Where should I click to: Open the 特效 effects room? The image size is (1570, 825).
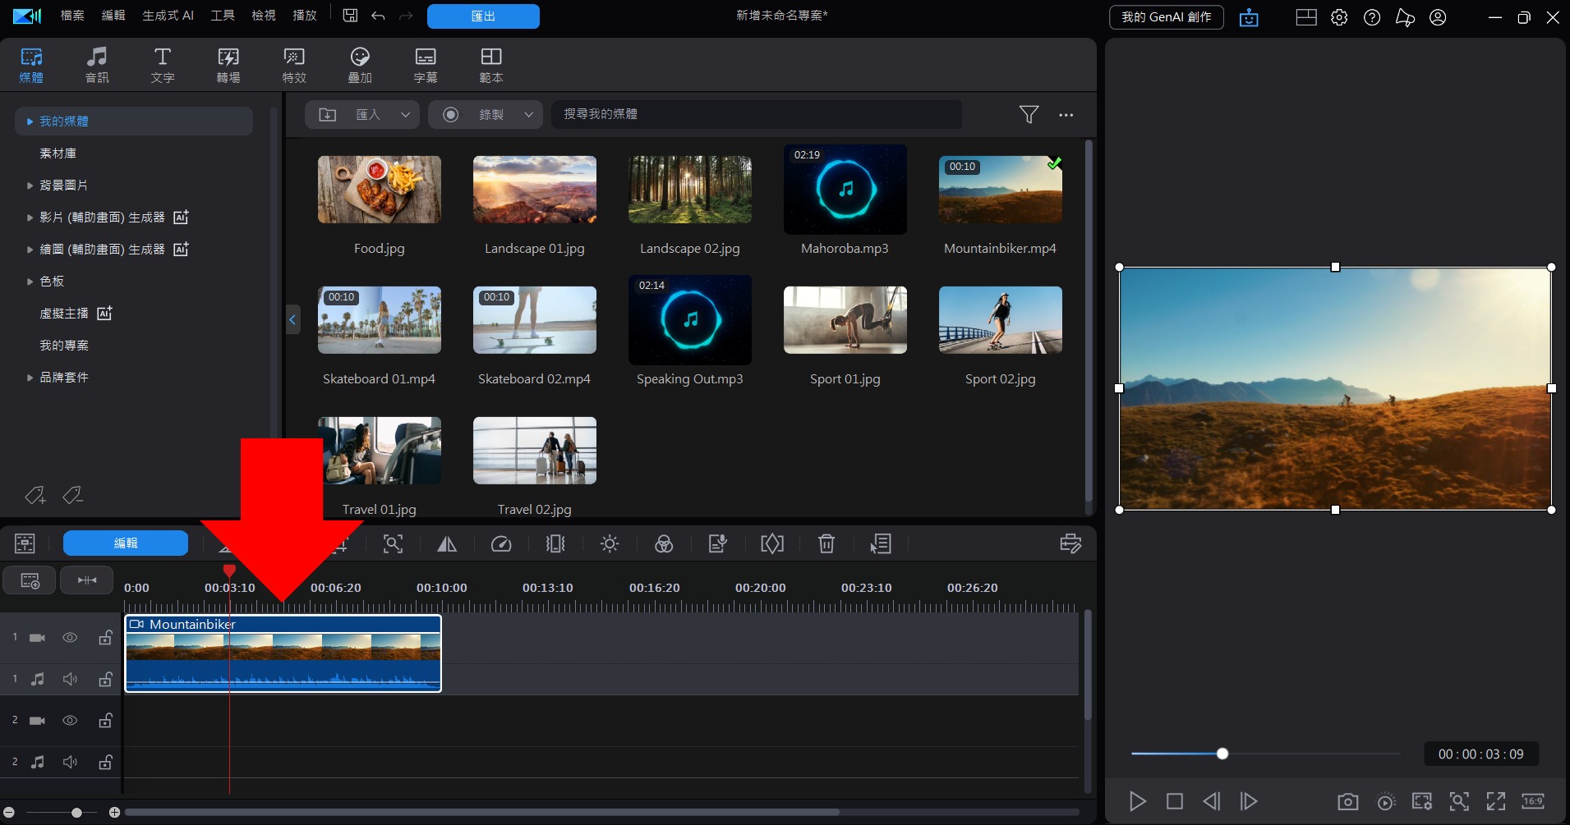294,65
